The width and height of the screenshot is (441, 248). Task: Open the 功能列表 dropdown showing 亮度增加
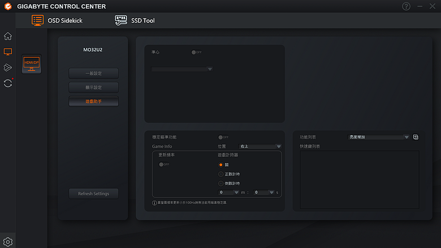379,137
